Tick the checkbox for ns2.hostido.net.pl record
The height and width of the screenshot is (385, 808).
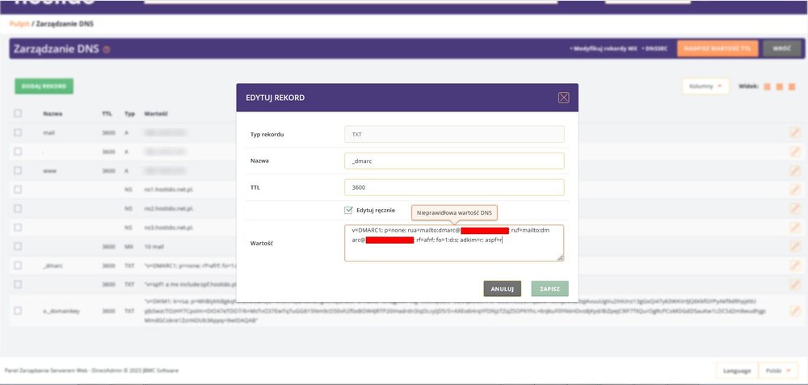click(18, 208)
